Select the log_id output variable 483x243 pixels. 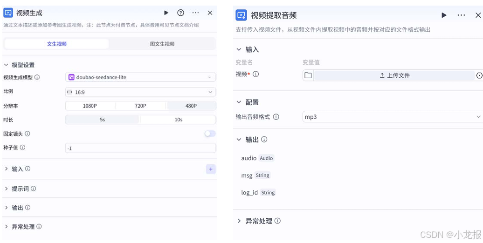(x=249, y=193)
